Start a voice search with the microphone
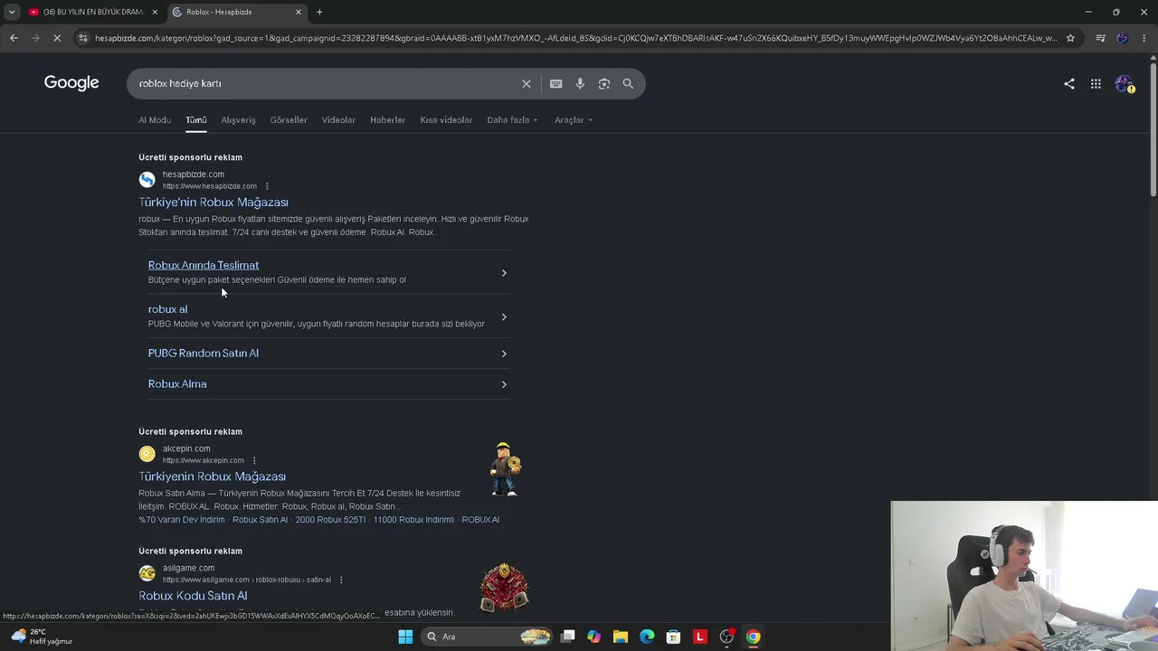This screenshot has height=651, width=1158. coord(580,83)
